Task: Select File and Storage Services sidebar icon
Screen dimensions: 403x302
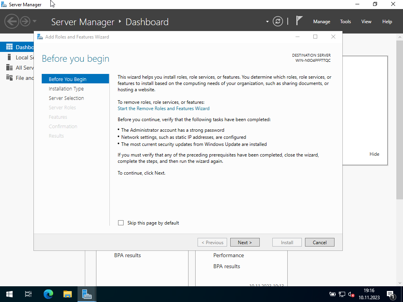Action: (9, 77)
